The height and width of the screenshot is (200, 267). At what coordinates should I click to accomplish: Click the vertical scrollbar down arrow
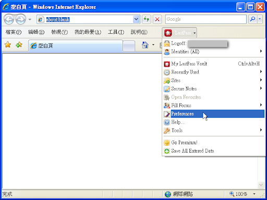click(x=261, y=184)
